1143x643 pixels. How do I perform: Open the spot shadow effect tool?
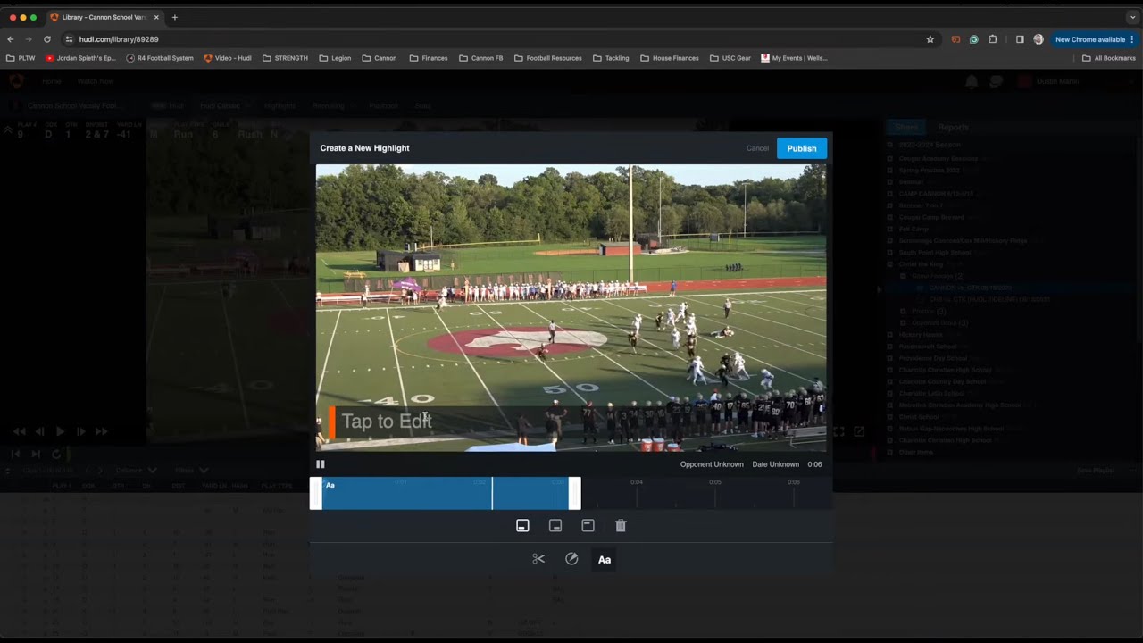tap(571, 559)
